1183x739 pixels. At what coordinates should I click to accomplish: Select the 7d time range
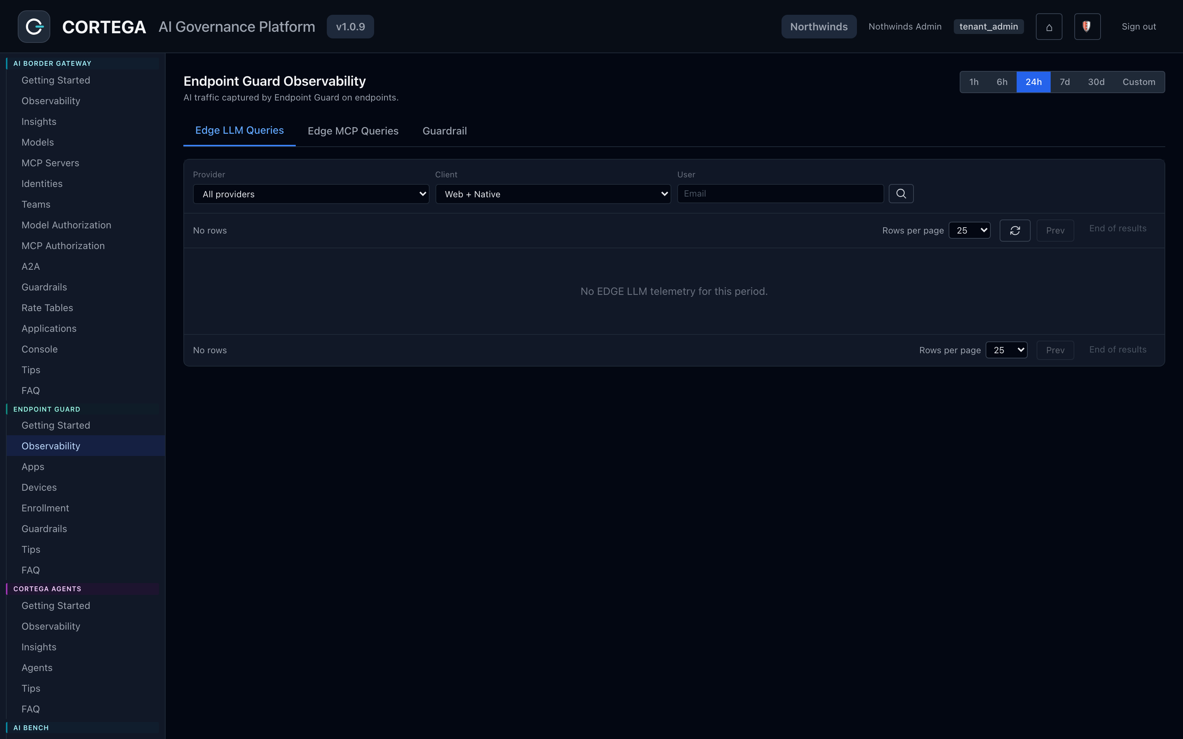tap(1065, 82)
